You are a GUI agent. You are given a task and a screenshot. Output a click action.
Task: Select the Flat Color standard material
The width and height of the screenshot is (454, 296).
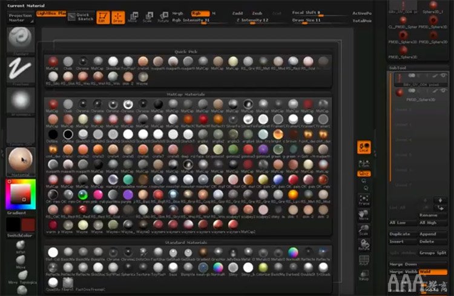(53, 252)
